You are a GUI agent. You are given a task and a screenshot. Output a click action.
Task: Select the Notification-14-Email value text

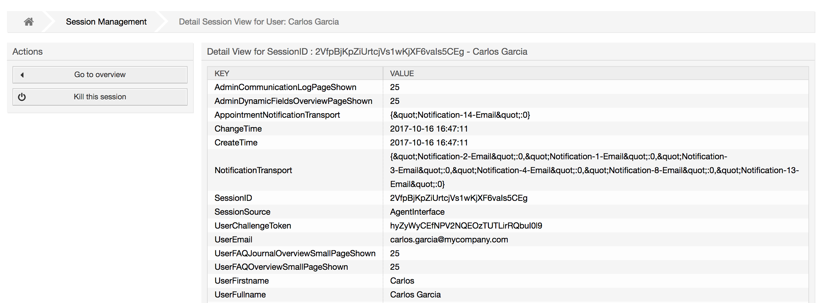click(460, 115)
